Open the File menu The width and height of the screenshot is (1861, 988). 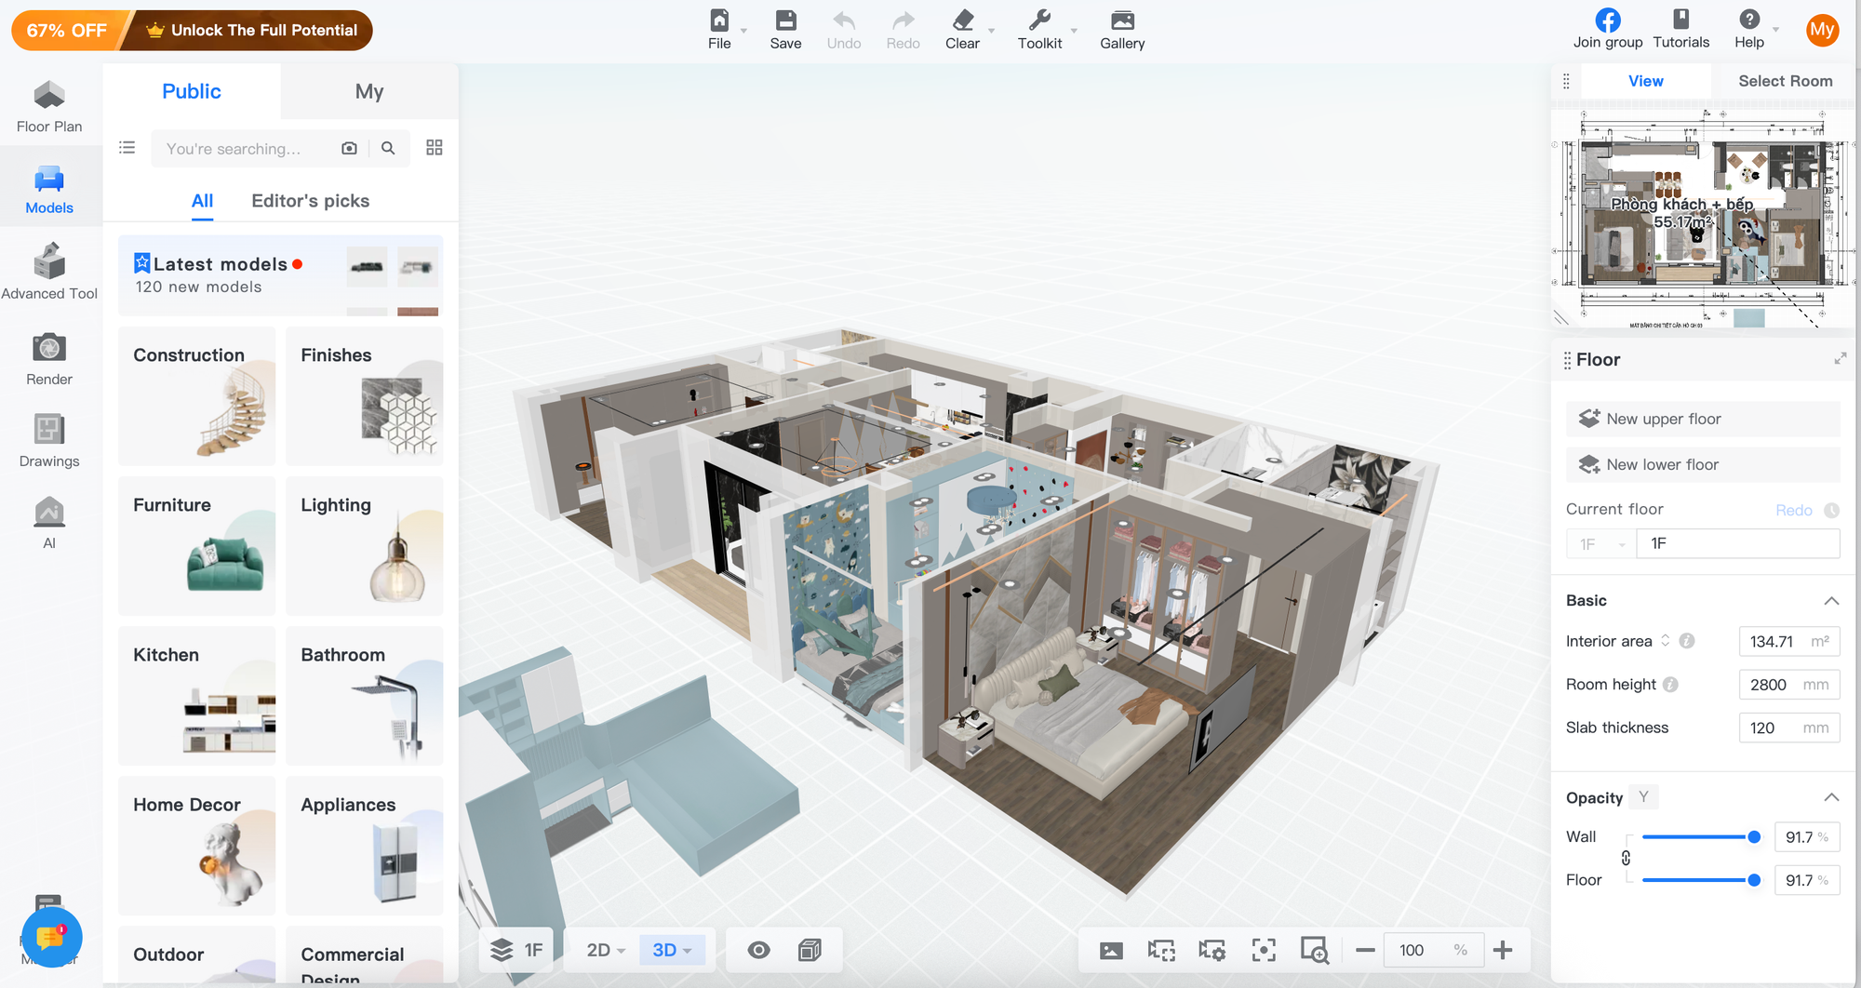[x=719, y=30]
